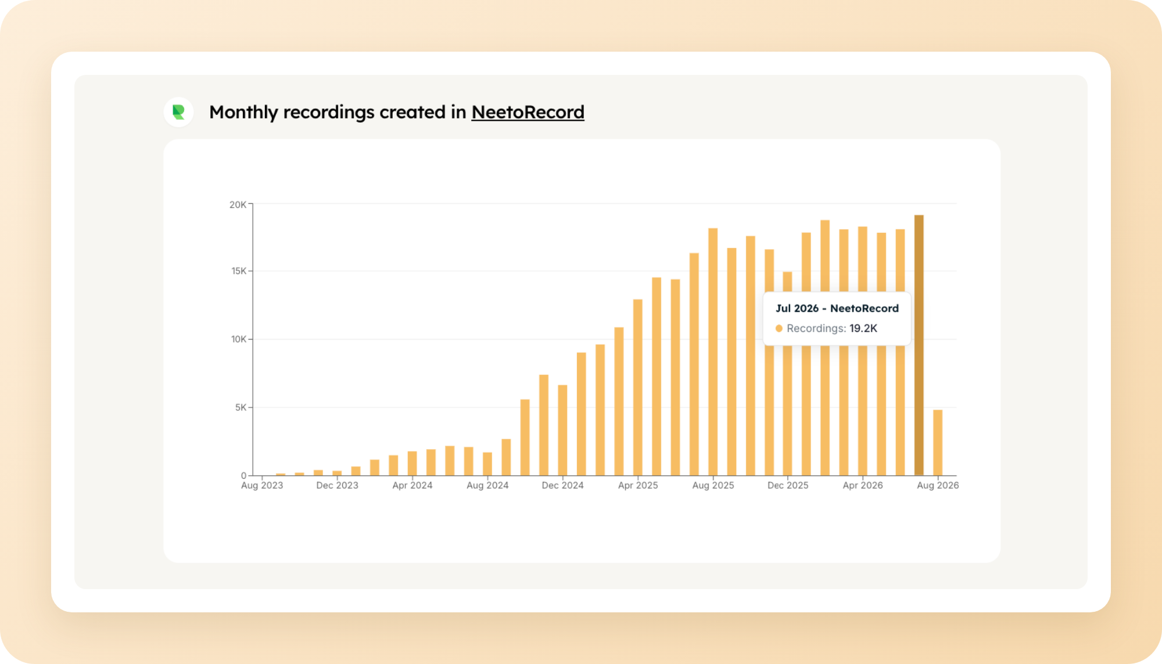Select the highlighted Jul 2026 bar
Viewport: 1162px width, 664px height.
919,345
